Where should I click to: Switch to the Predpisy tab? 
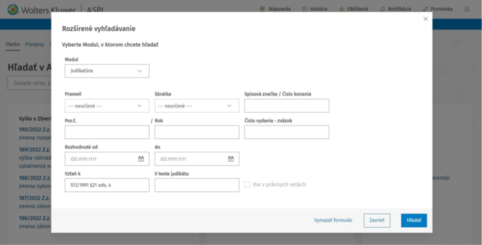(34, 44)
